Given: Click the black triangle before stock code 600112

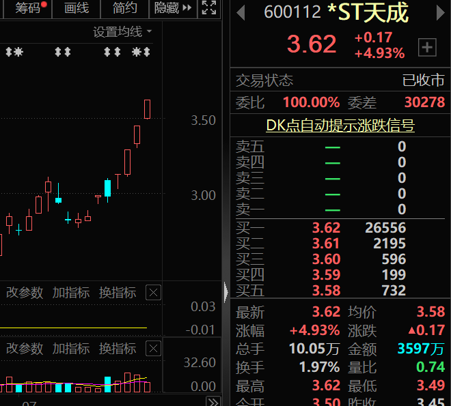Looking at the screenshot, I should pyautogui.click(x=240, y=13).
